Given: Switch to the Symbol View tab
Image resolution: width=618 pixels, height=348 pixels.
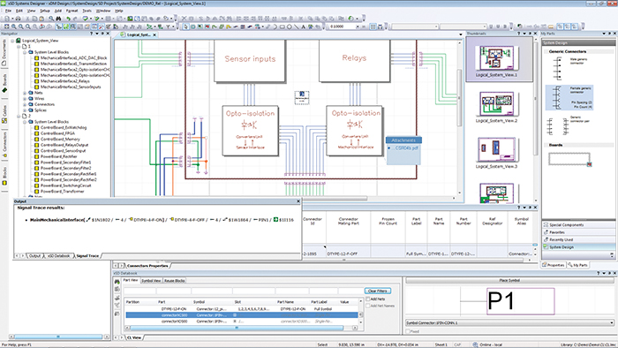Looking at the screenshot, I should pyautogui.click(x=151, y=281).
